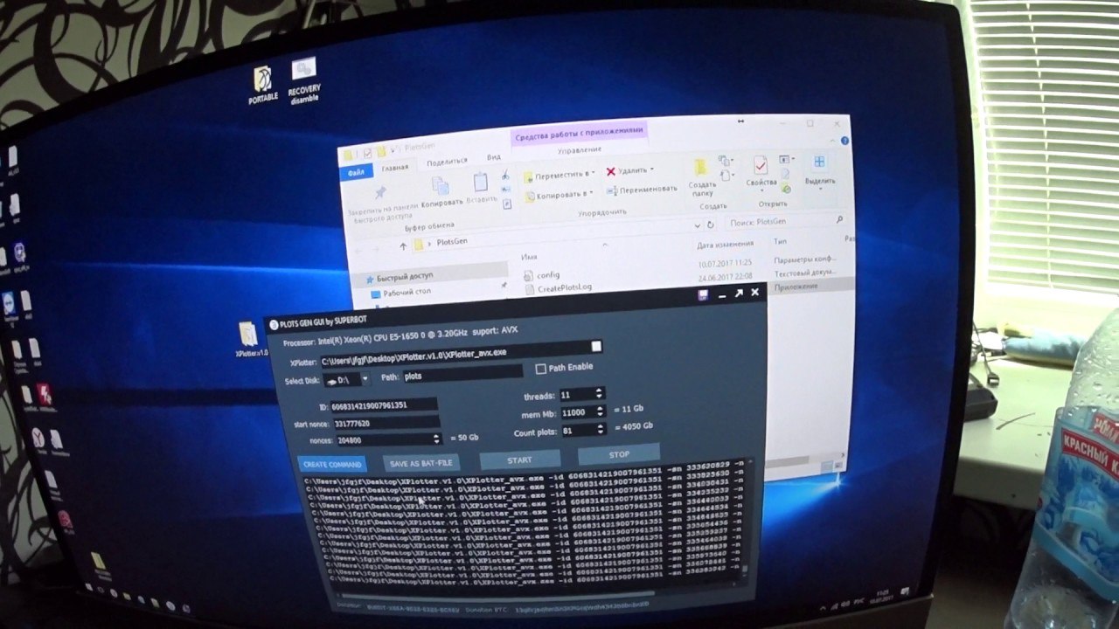The height and width of the screenshot is (629, 1119).
Task: Click Создать папку folder icon in Explorer ribbon
Action: (x=700, y=166)
